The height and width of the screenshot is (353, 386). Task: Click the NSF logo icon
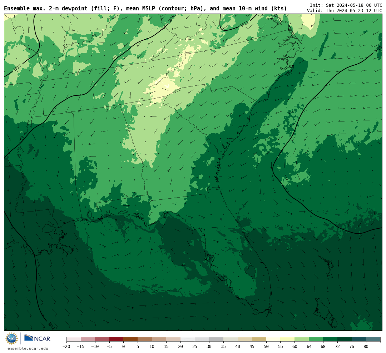pyautogui.click(x=12, y=338)
